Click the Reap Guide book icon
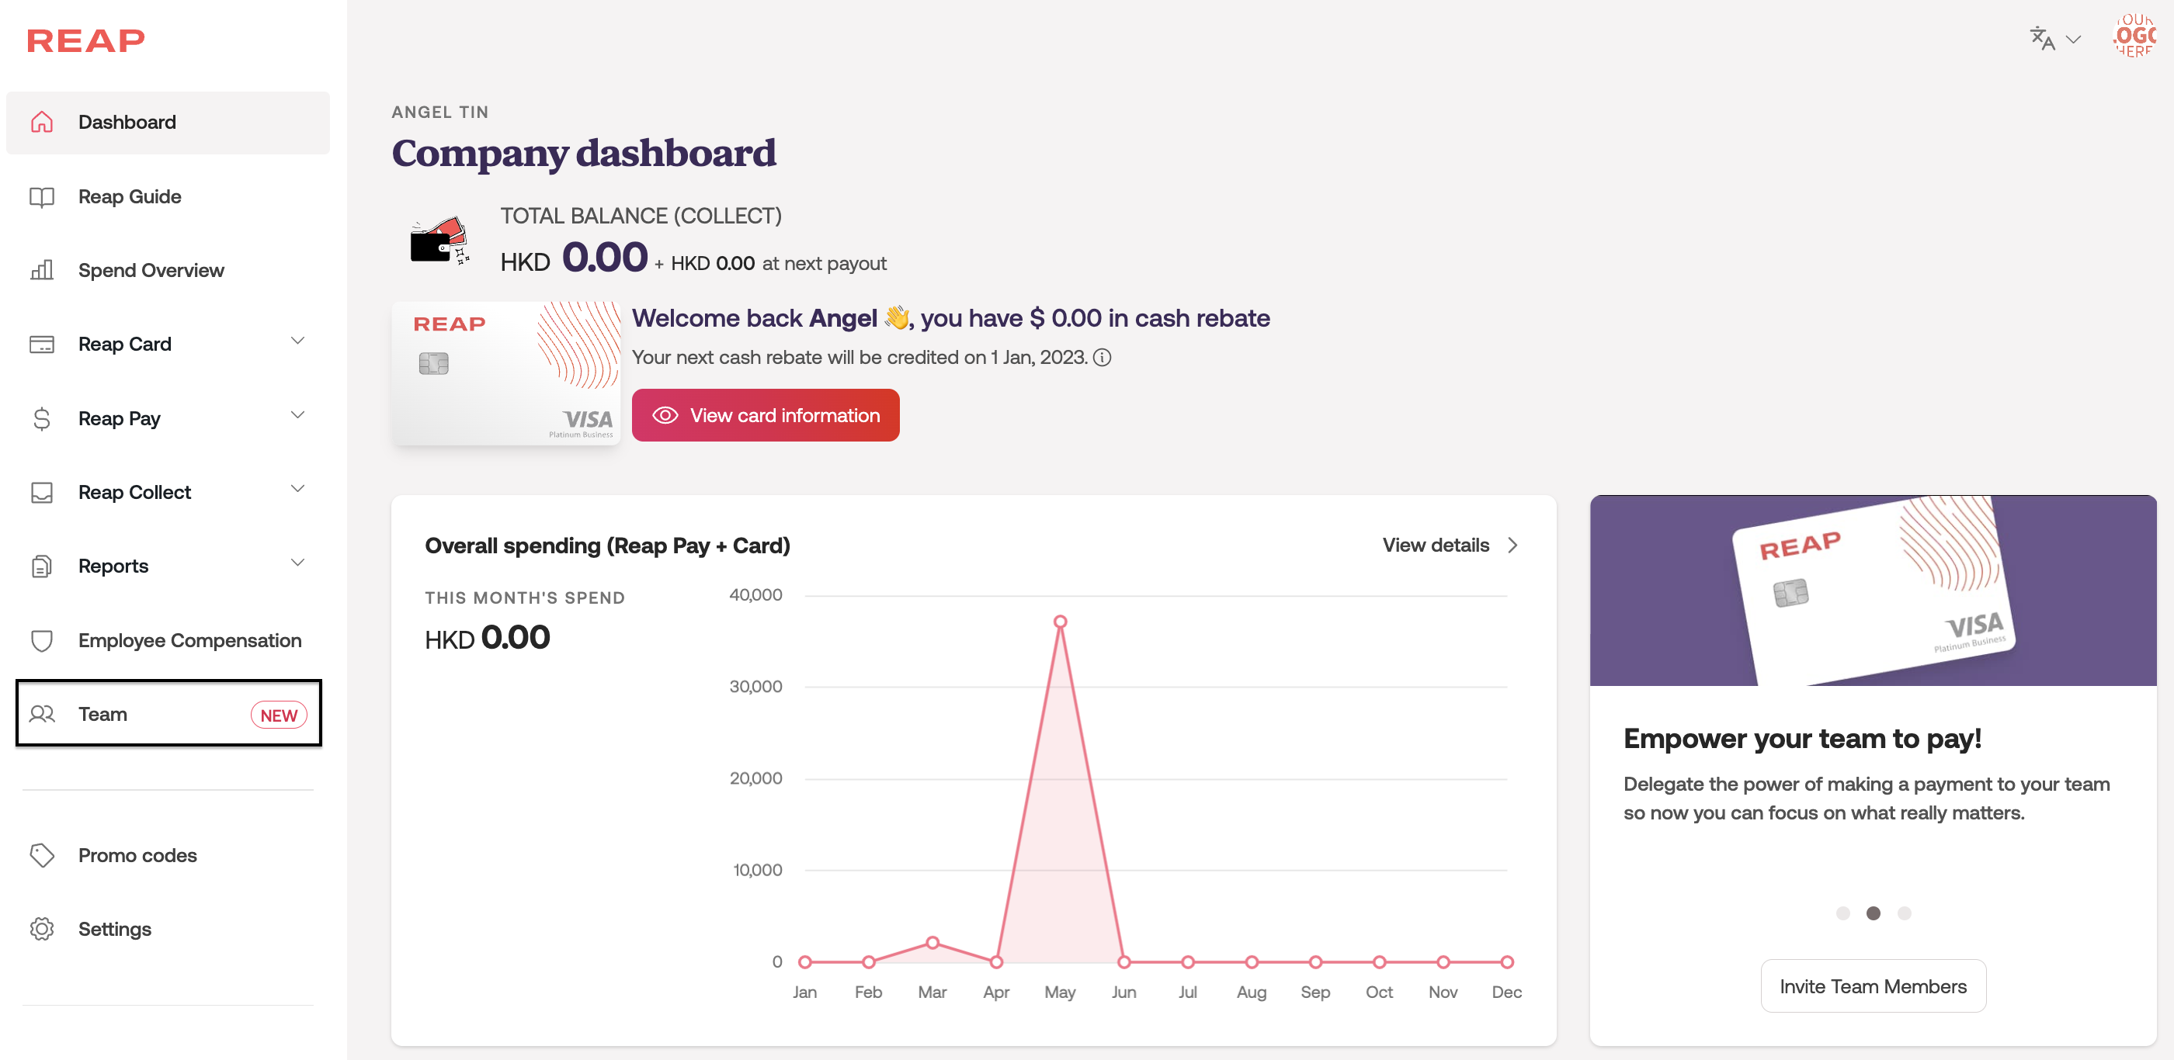 click(41, 196)
